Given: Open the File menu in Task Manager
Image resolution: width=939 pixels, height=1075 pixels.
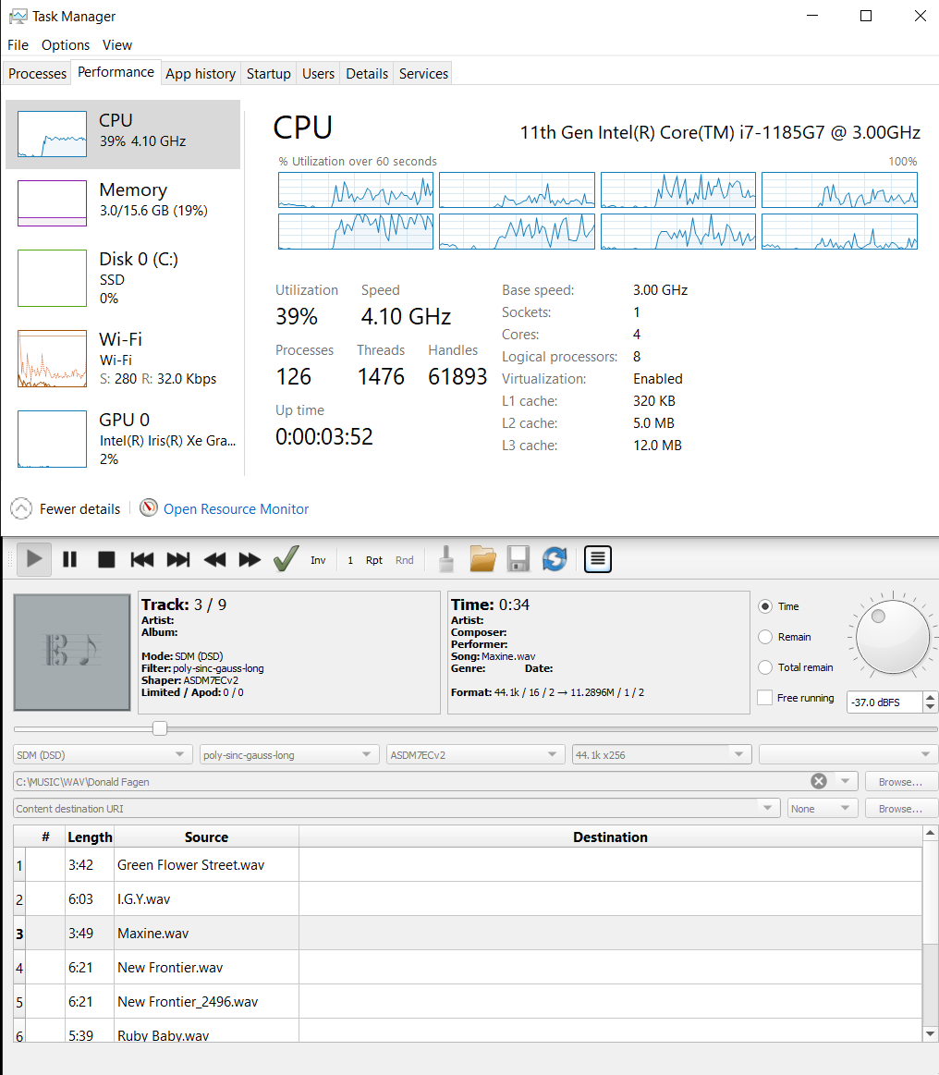Looking at the screenshot, I should point(18,44).
